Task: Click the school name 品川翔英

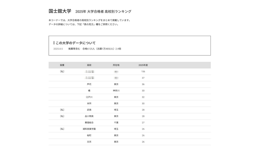Action: click(x=89, y=116)
